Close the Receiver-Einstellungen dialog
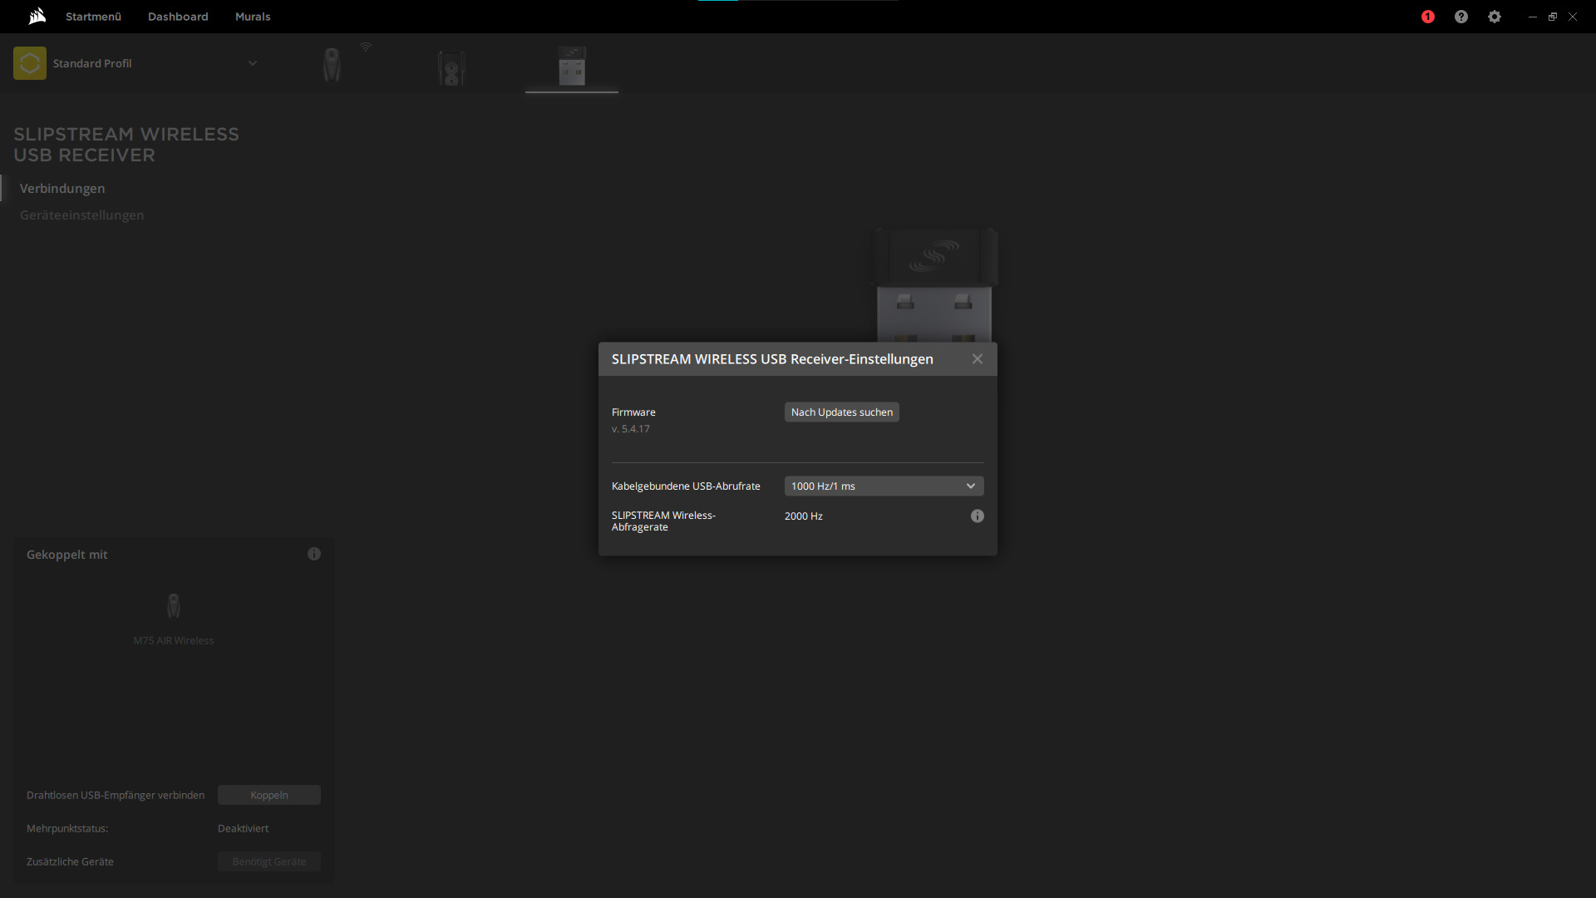This screenshot has width=1596, height=898. click(978, 359)
